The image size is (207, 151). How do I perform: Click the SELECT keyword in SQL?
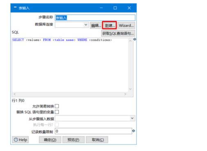[x=18, y=40]
